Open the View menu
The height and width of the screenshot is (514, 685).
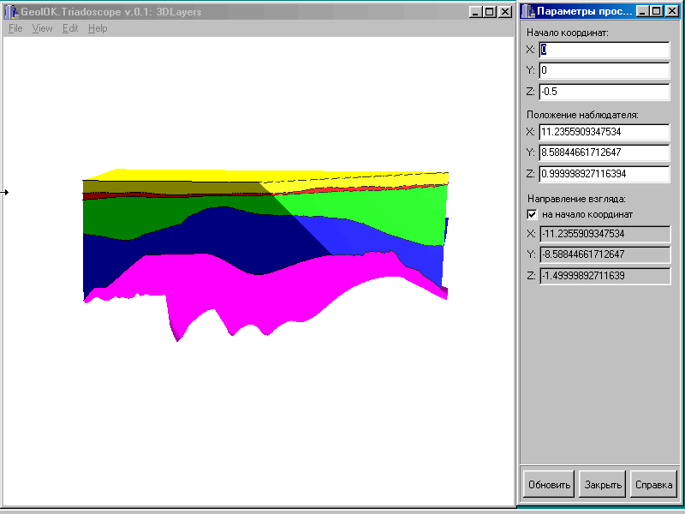click(42, 28)
